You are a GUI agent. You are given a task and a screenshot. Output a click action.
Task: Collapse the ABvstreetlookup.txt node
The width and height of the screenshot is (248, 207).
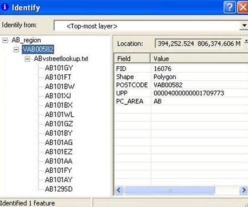[27, 59]
